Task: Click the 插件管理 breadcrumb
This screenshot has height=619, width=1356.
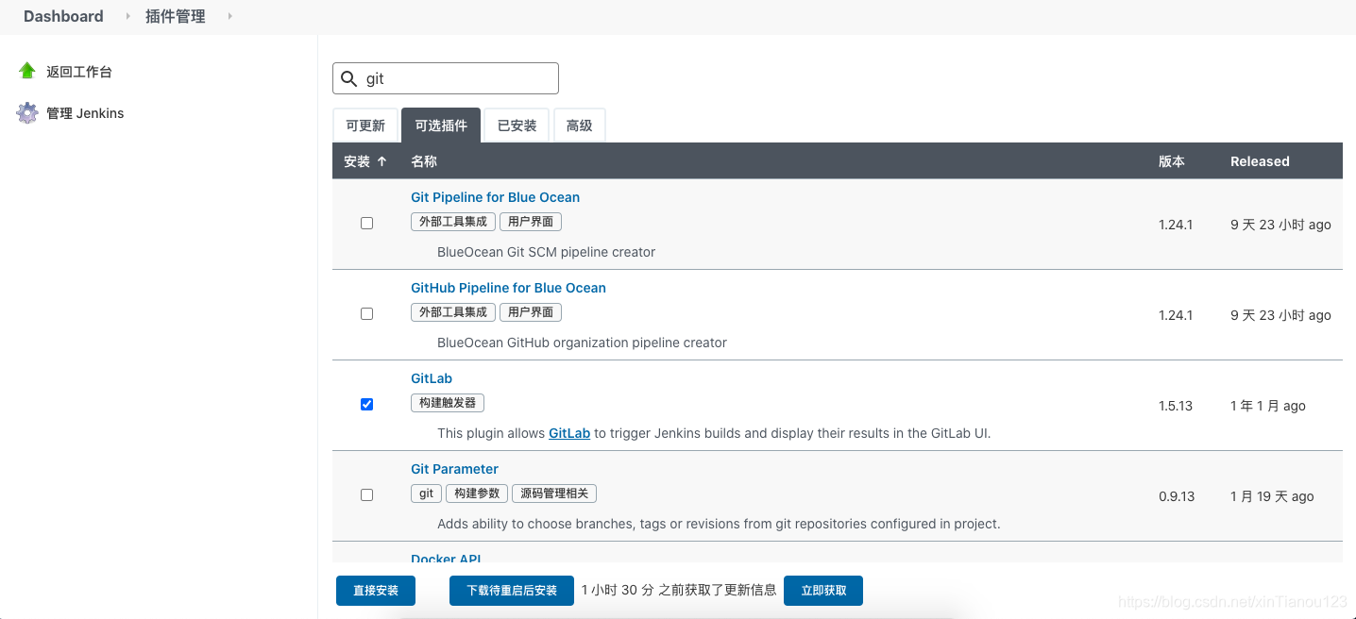Action: coord(176,16)
